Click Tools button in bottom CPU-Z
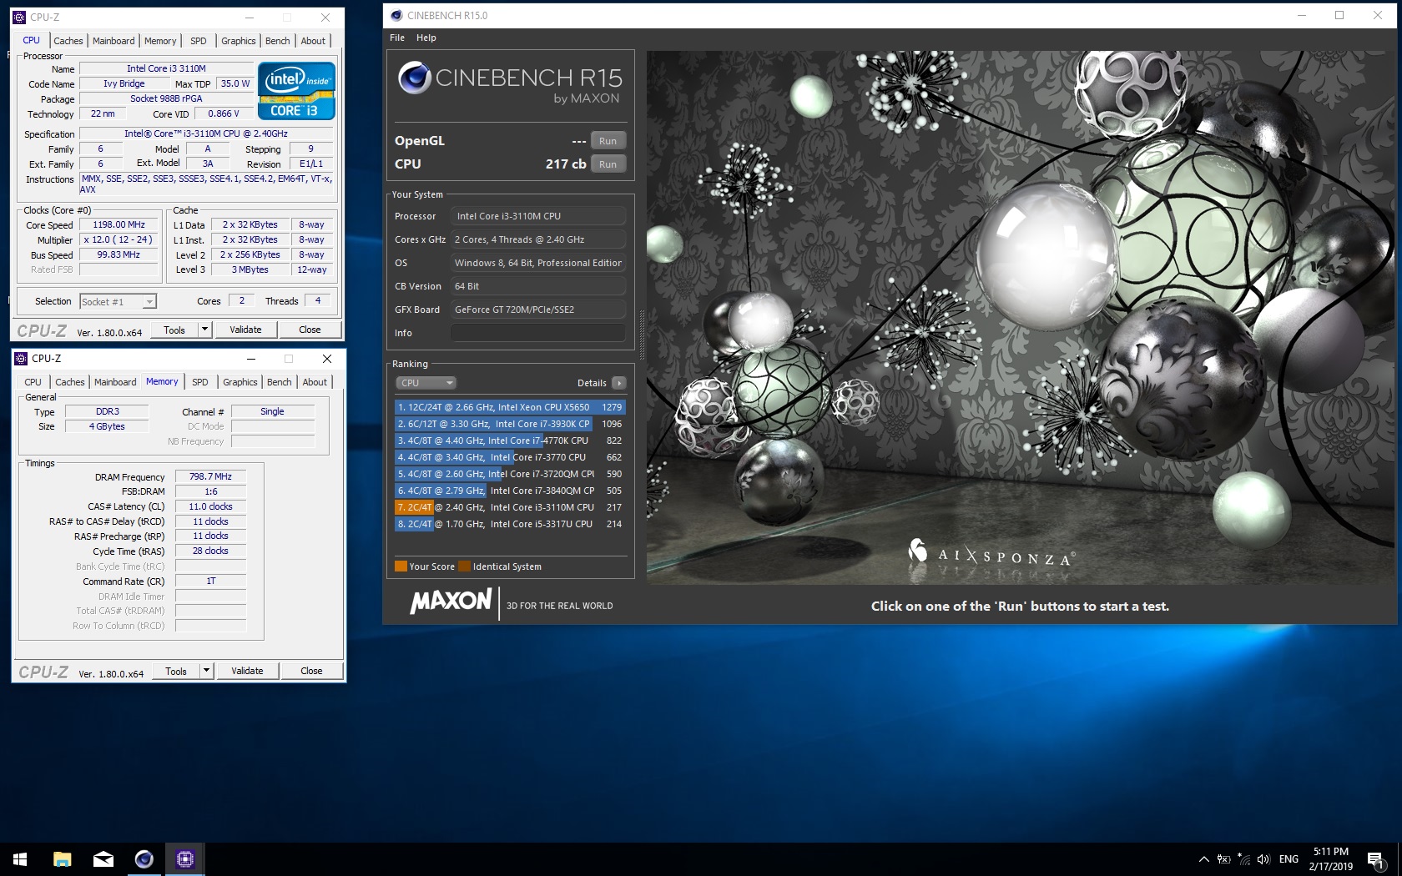The image size is (1402, 876). tap(176, 671)
